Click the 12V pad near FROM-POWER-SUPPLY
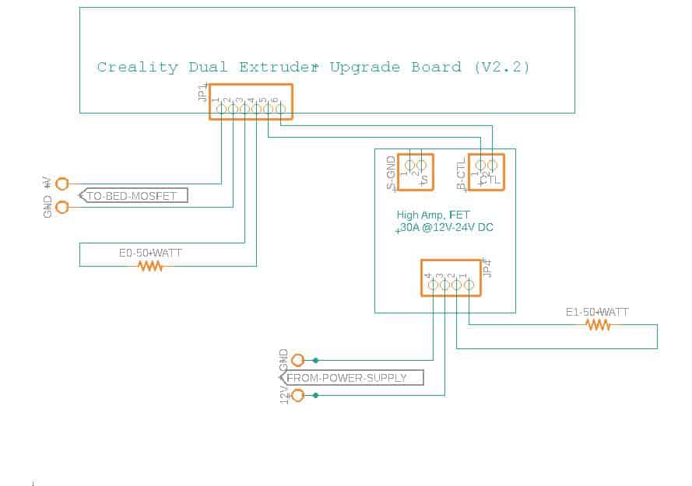This screenshot has width=692, height=486. tap(298, 396)
